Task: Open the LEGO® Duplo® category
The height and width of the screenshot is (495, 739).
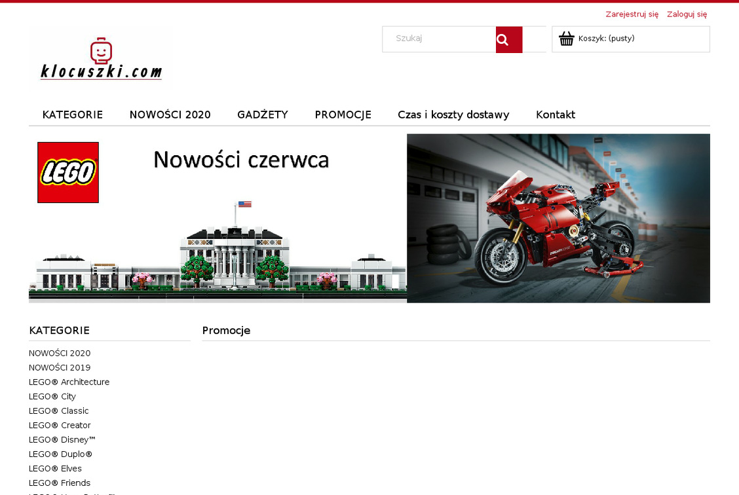Action: pyautogui.click(x=60, y=454)
